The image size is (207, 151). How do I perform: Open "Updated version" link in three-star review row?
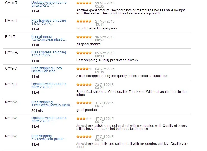(x=49, y=119)
